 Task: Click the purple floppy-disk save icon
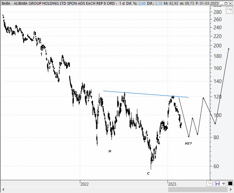pos(218,183)
